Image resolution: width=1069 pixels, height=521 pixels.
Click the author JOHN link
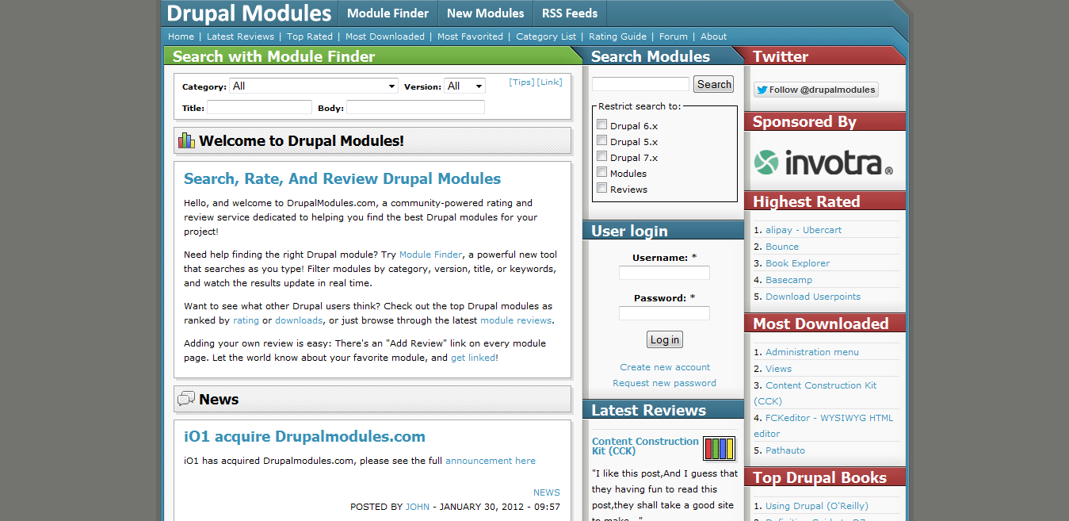click(x=418, y=507)
